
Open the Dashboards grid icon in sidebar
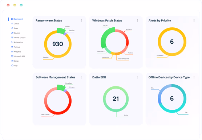pyautogui.click(x=12, y=19)
